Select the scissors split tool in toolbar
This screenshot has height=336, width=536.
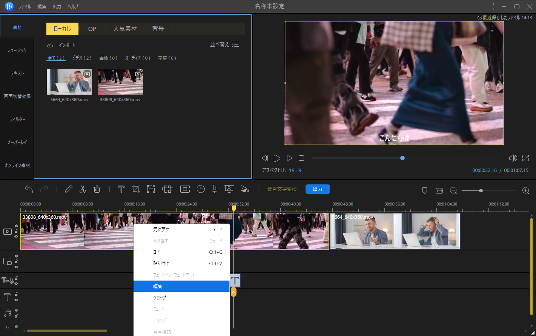tap(83, 189)
